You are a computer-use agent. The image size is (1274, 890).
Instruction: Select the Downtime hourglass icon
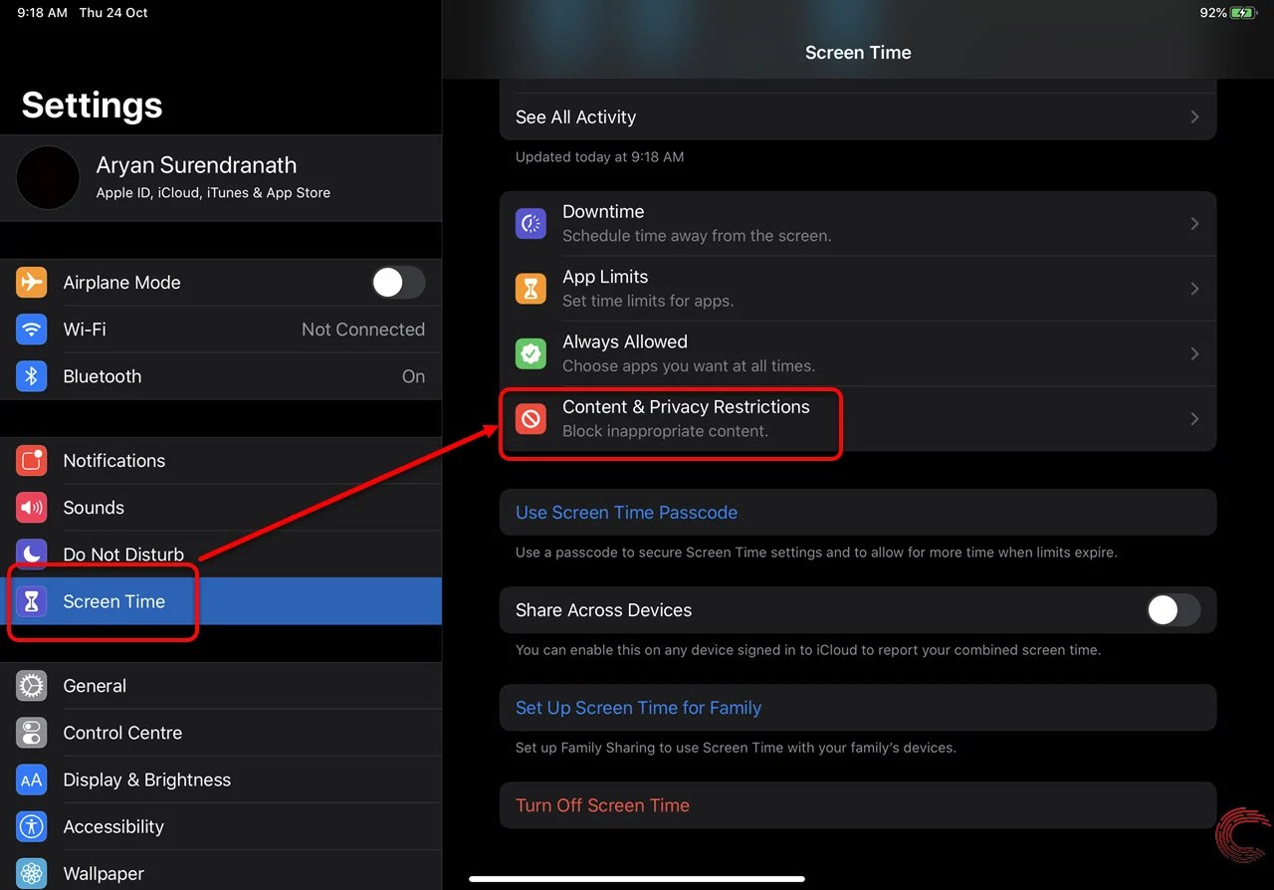point(531,223)
